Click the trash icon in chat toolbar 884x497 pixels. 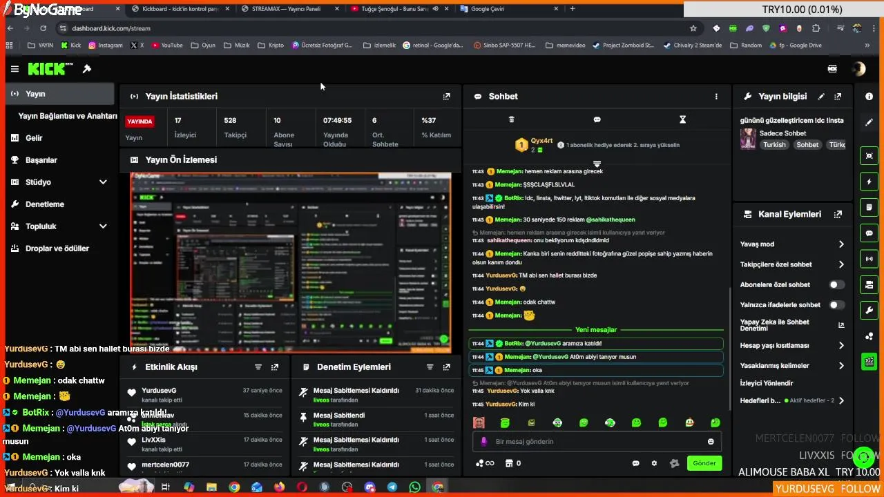pyautogui.click(x=512, y=119)
